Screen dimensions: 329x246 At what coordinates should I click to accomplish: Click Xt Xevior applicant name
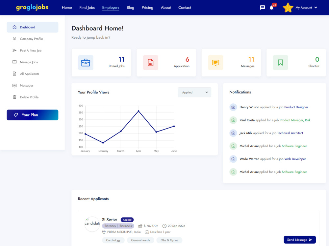click(110, 219)
